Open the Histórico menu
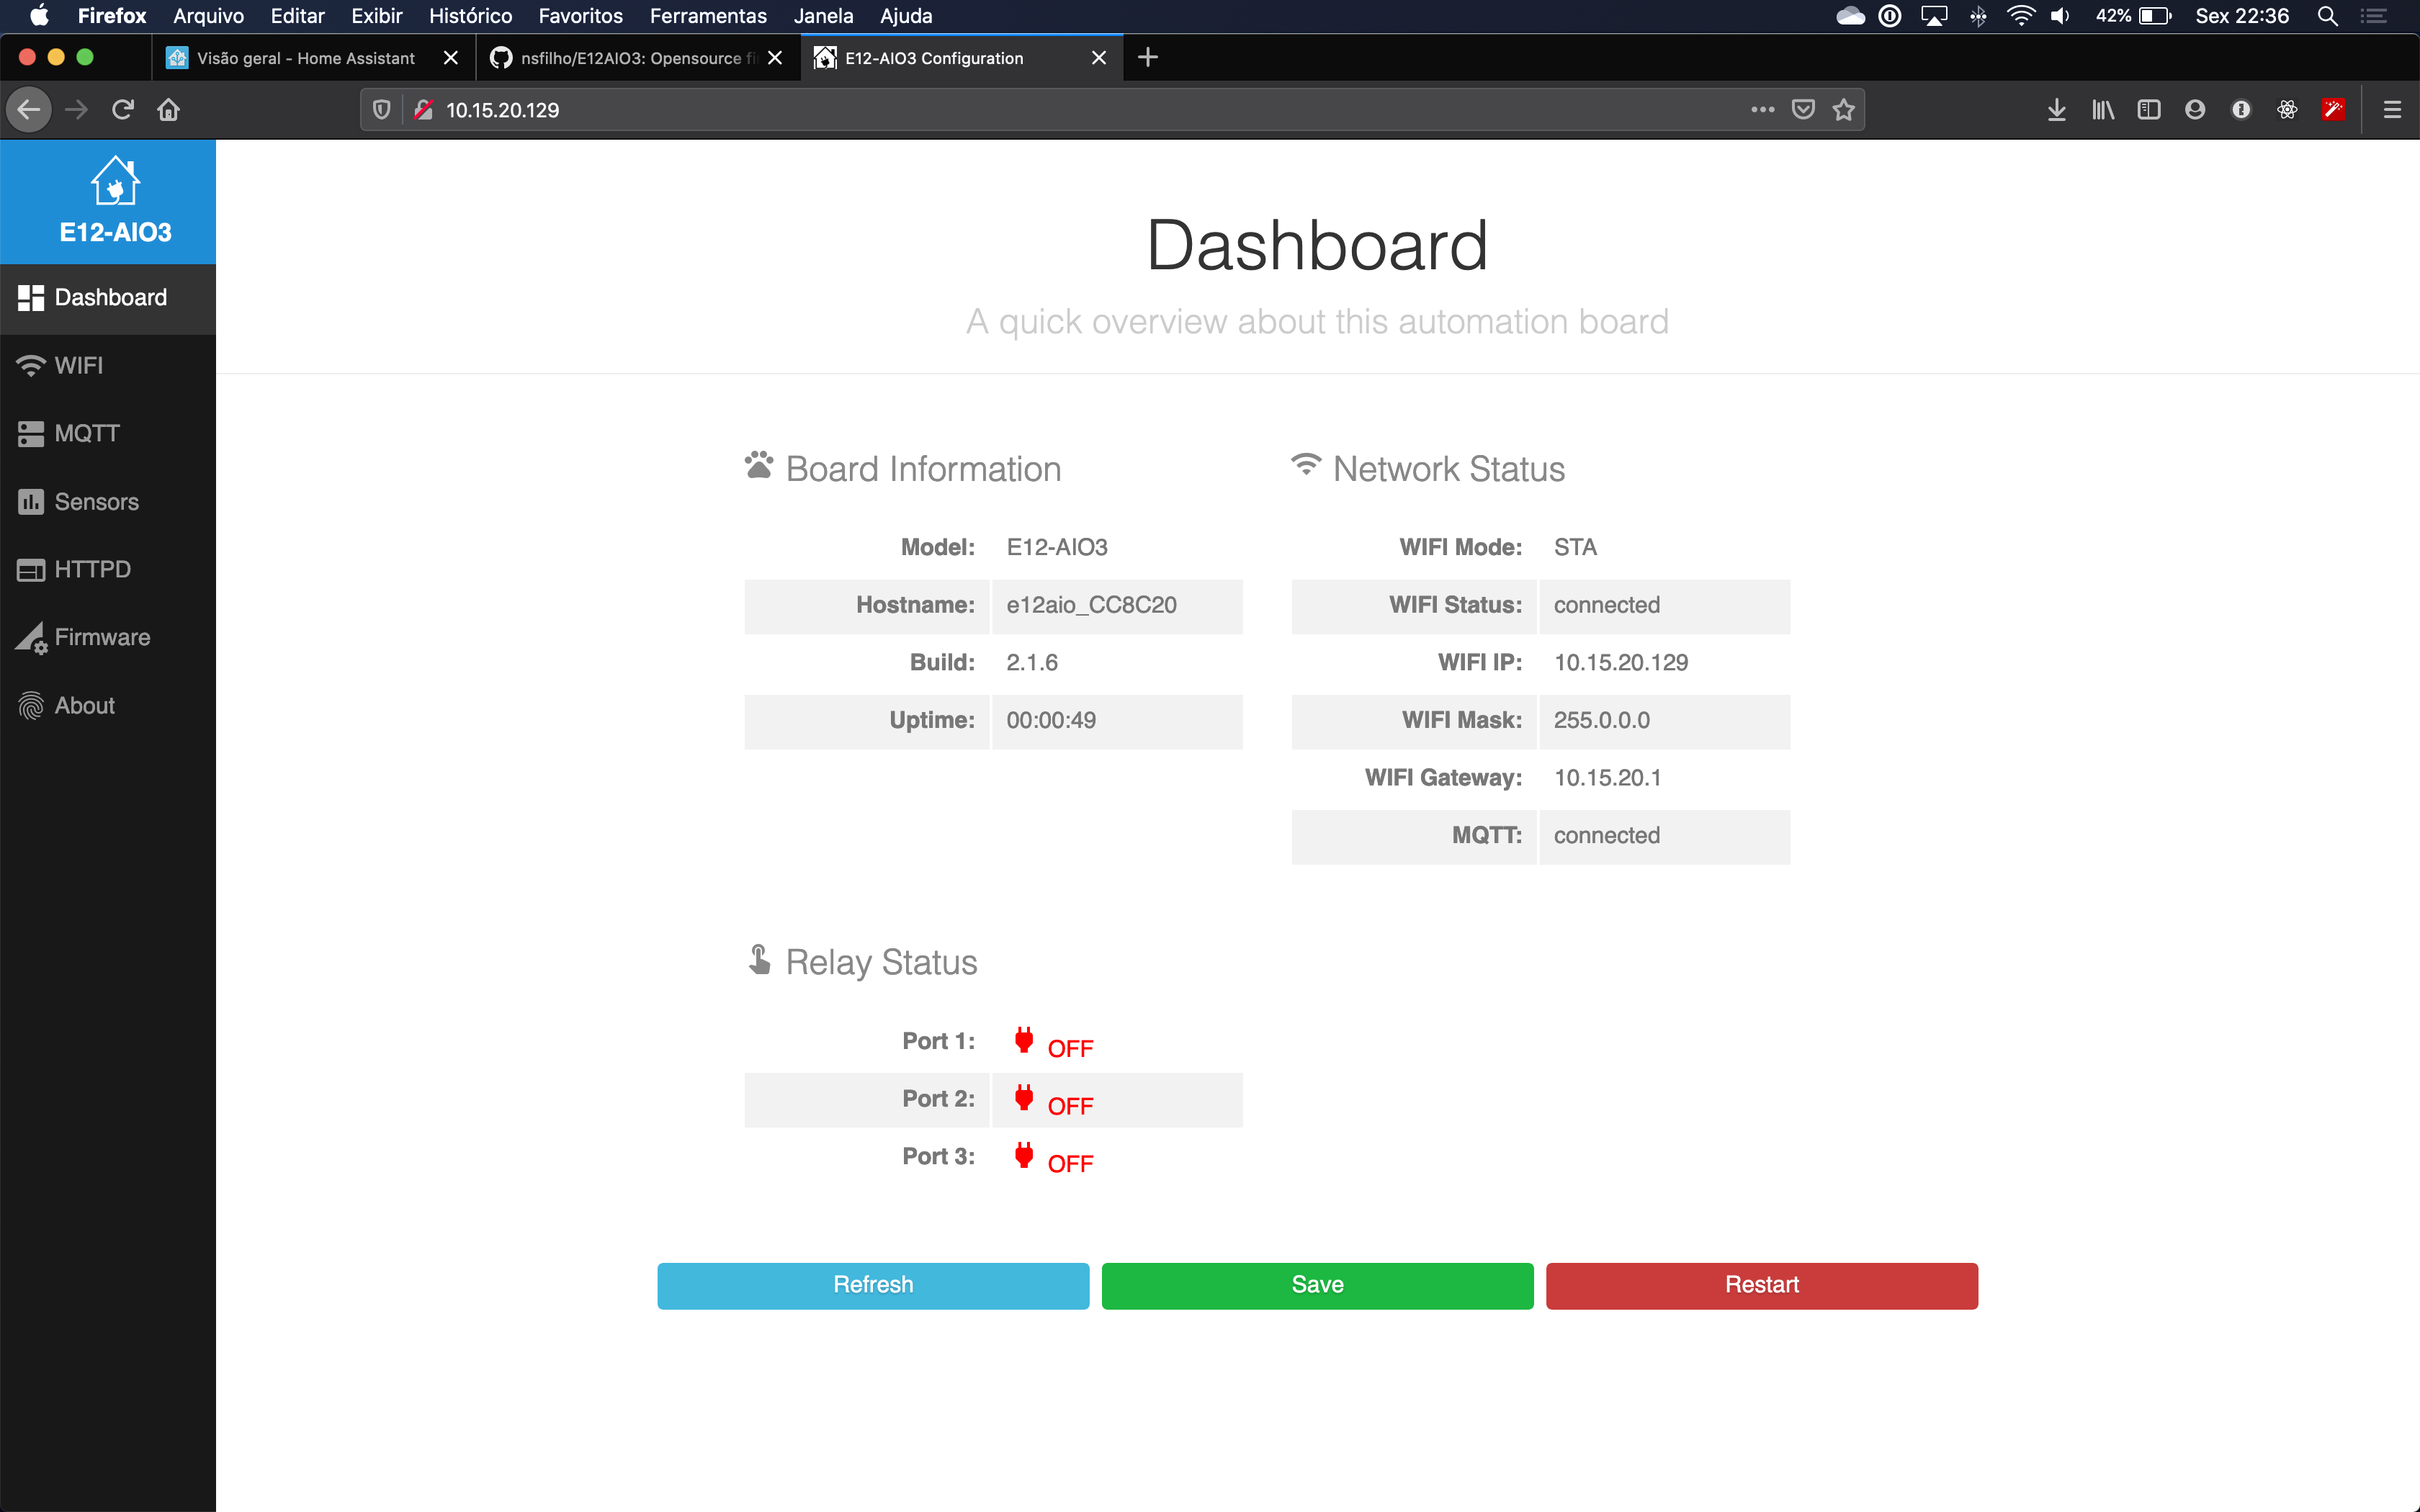 point(470,16)
